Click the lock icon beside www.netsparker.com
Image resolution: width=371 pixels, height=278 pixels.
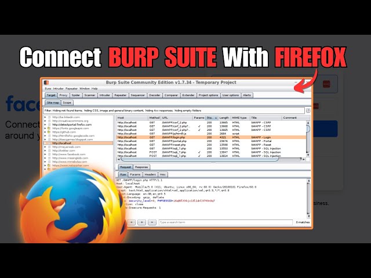coord(49,166)
